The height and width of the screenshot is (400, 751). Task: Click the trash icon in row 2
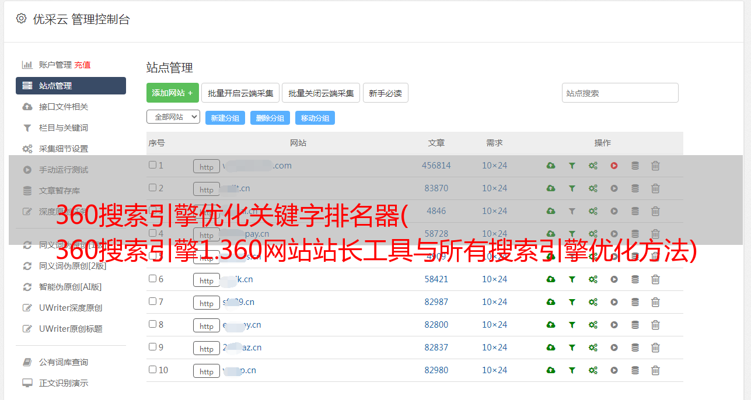[x=655, y=188]
